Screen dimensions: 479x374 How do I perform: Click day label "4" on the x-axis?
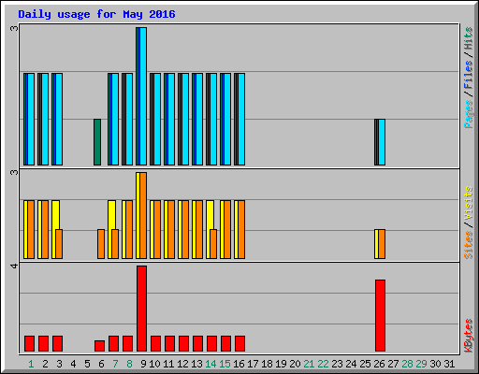point(73,364)
